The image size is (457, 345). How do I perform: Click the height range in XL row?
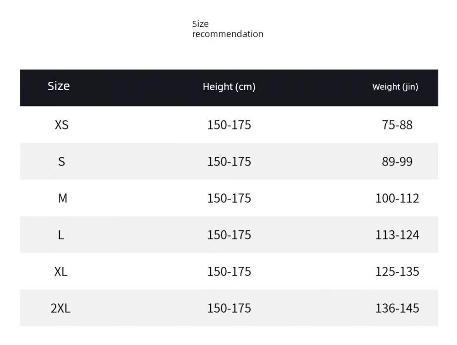pyautogui.click(x=229, y=271)
